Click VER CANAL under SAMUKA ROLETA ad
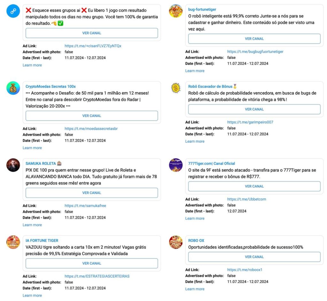 pyautogui.click(x=92, y=193)
